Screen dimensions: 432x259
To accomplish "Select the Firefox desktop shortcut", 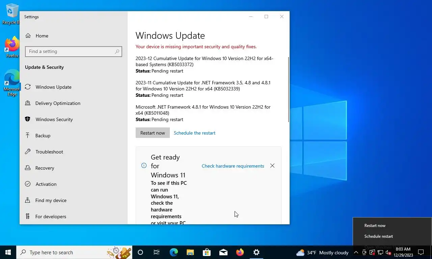I will (x=12, y=47).
